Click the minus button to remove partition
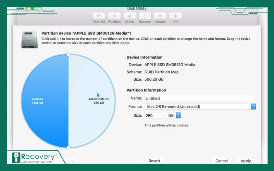This screenshot has height=171, width=274. click(x=73, y=161)
